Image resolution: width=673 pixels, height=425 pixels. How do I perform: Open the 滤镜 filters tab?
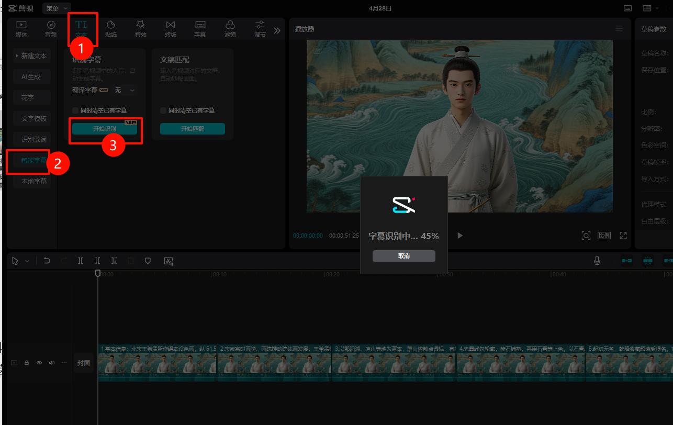[x=230, y=29]
